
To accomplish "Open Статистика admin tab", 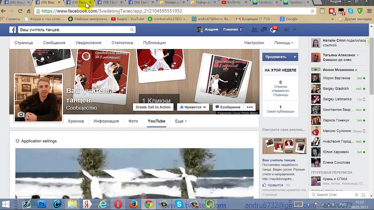I will (122, 43).
